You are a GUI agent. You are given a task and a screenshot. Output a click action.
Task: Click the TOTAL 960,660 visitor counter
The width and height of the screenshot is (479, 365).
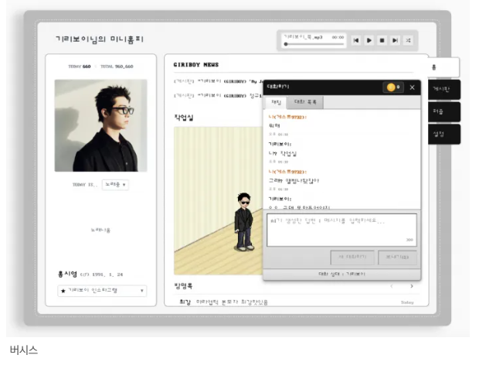(x=117, y=67)
